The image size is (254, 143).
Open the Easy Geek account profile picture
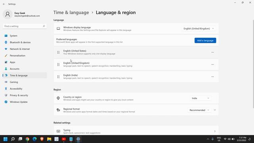(x=8, y=14)
